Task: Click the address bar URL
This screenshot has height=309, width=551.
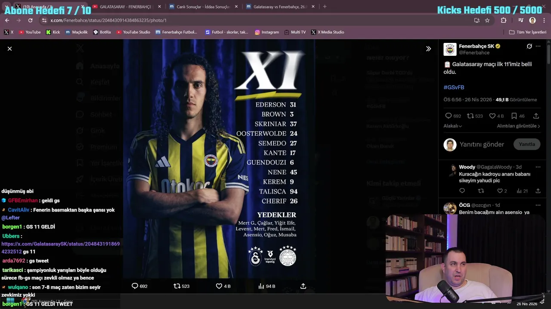Action: click(x=108, y=20)
